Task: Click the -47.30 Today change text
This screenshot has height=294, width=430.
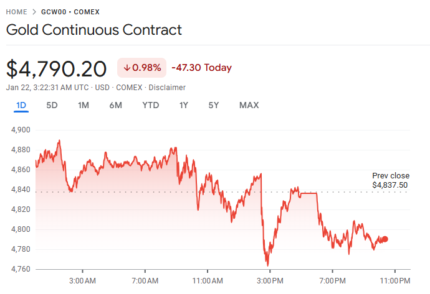Action: (x=201, y=68)
